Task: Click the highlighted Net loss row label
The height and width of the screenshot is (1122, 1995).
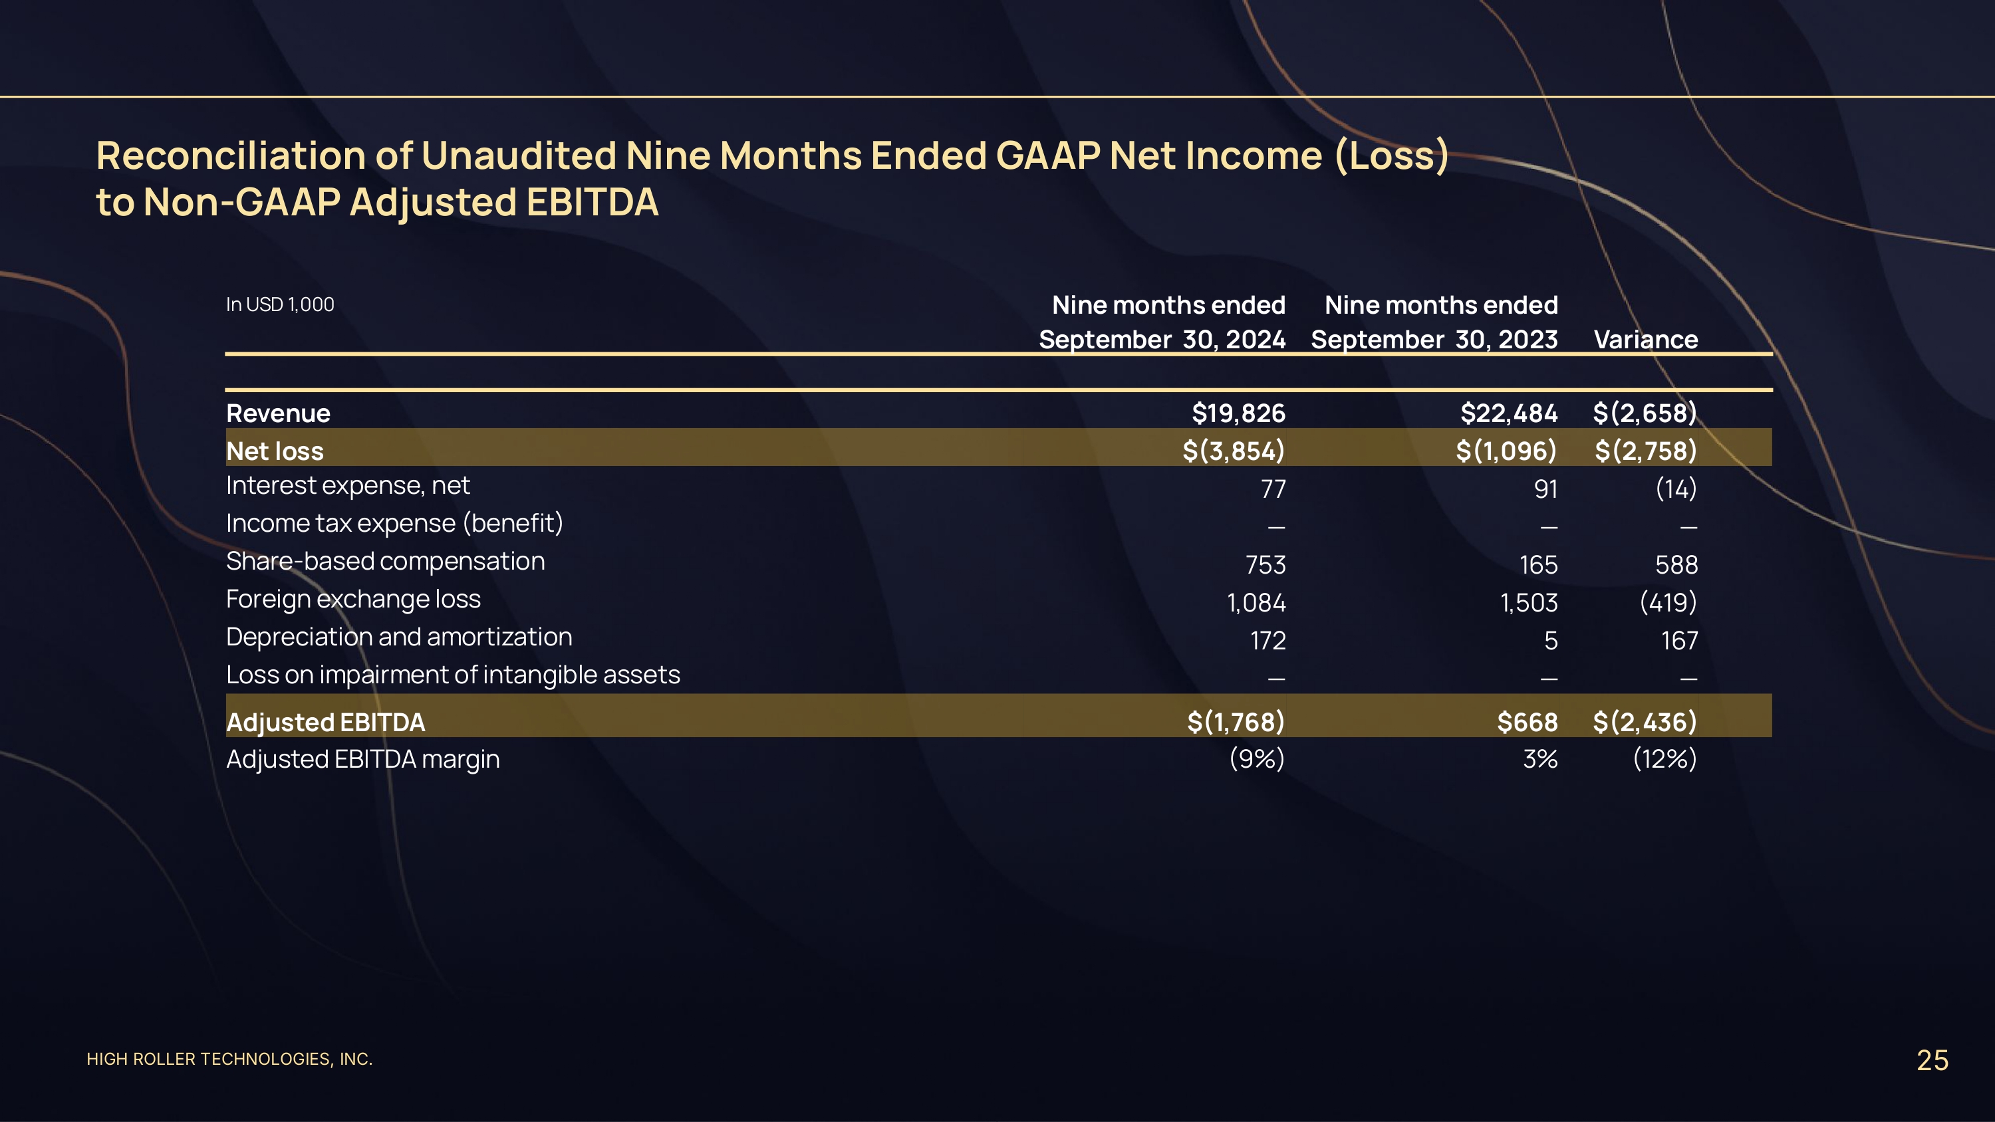Action: tap(274, 451)
